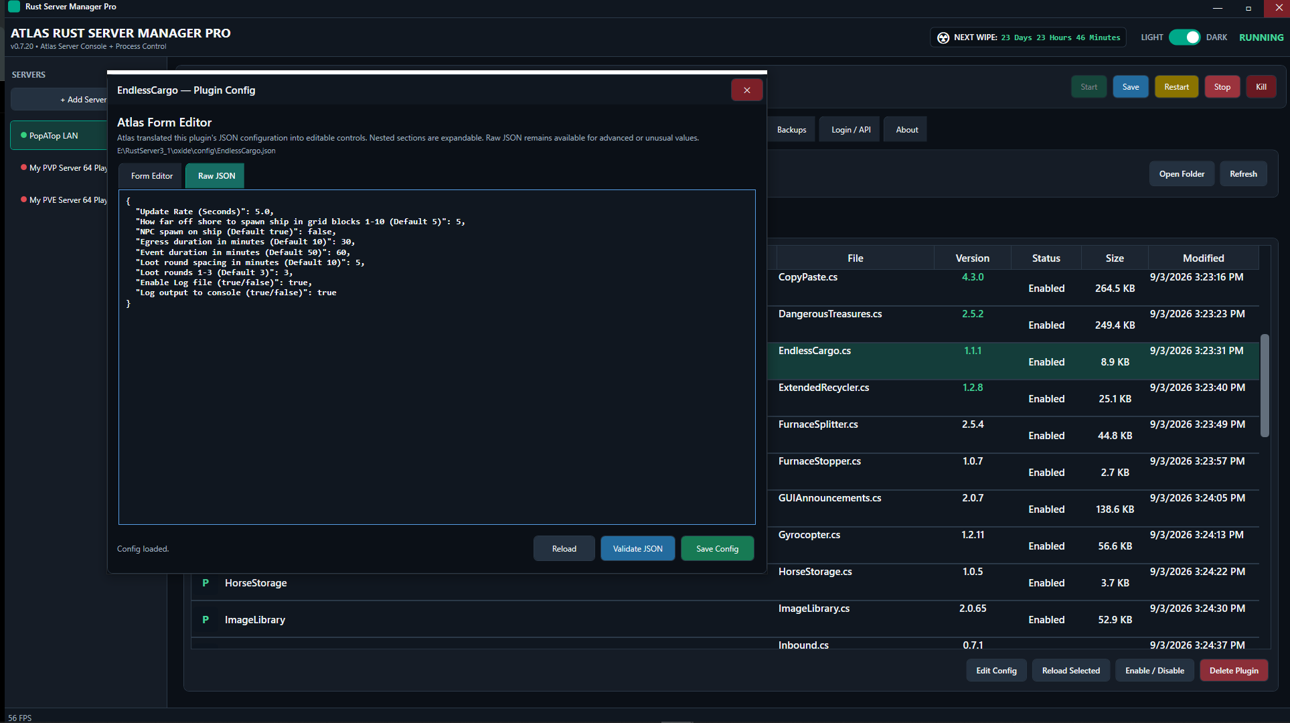Image resolution: width=1290 pixels, height=723 pixels.
Task: Click Enable / Disable button
Action: [1154, 671]
